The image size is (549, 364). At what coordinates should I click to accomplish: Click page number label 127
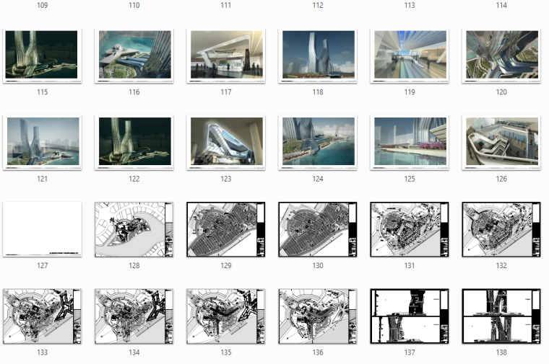[43, 265]
